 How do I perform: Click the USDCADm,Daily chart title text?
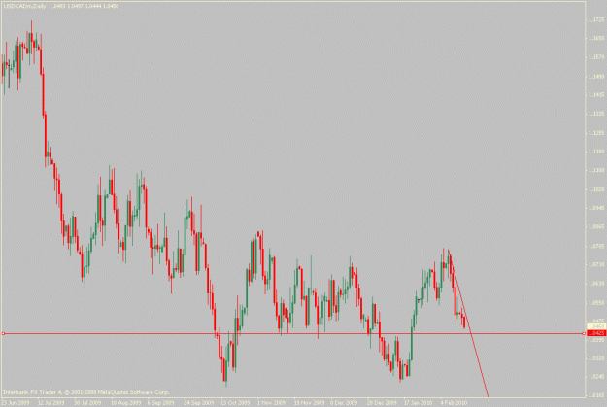25,6
